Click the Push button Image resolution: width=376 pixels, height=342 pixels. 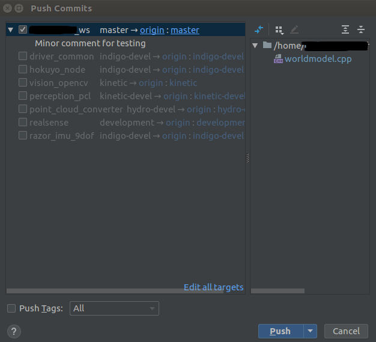(x=280, y=331)
